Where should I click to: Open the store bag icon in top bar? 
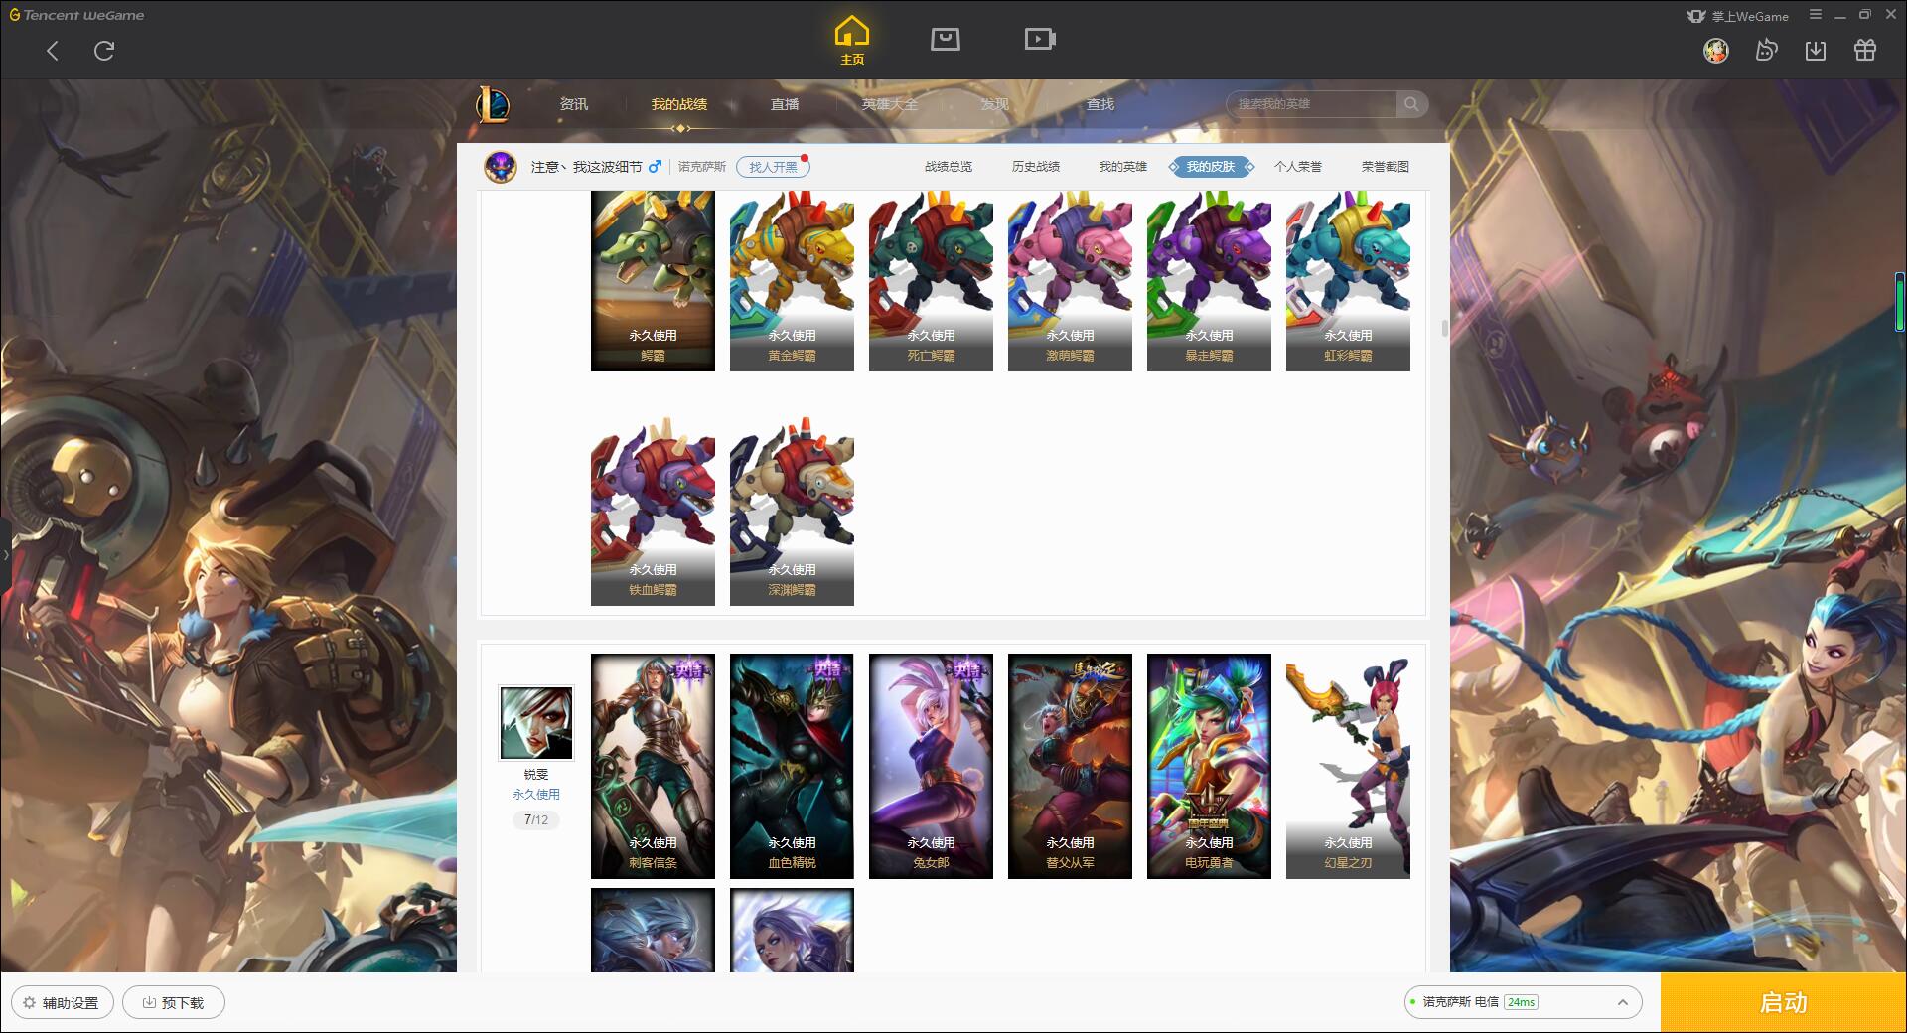pyautogui.click(x=945, y=39)
